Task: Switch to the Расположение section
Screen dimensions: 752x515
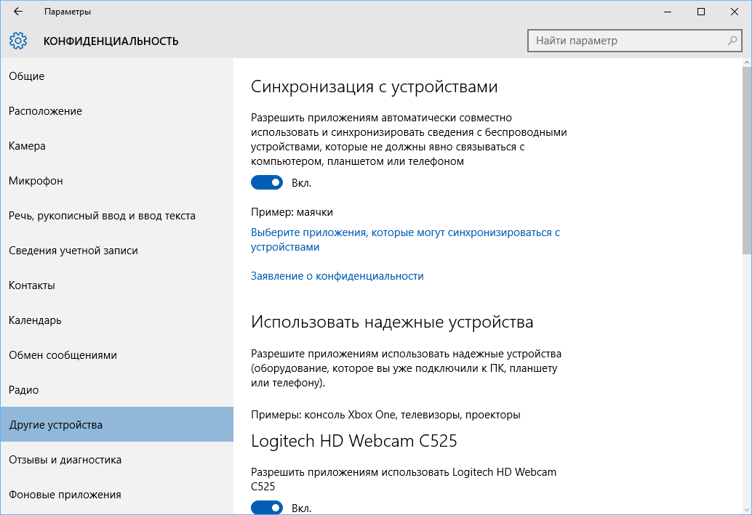Action: point(45,110)
